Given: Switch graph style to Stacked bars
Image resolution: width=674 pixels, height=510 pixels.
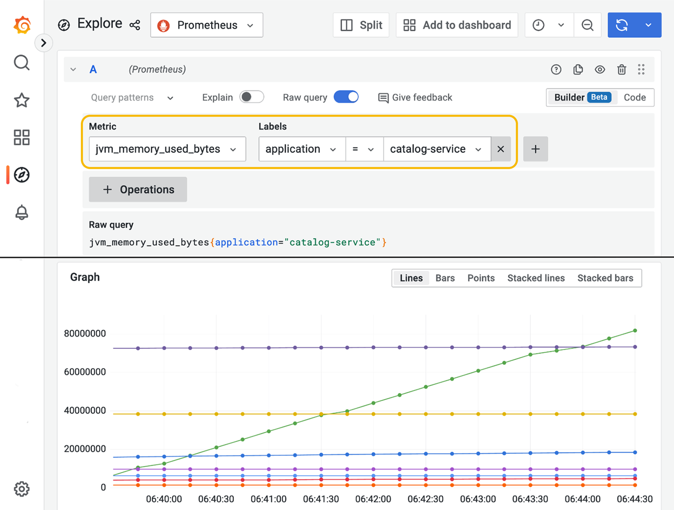Looking at the screenshot, I should tap(605, 278).
